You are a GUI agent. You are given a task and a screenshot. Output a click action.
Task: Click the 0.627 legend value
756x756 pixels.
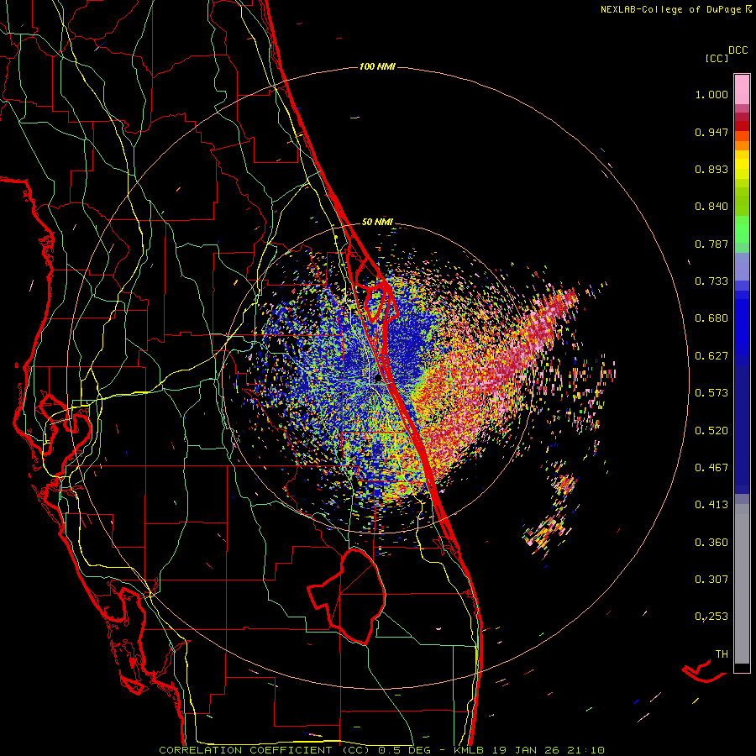pyautogui.click(x=711, y=356)
